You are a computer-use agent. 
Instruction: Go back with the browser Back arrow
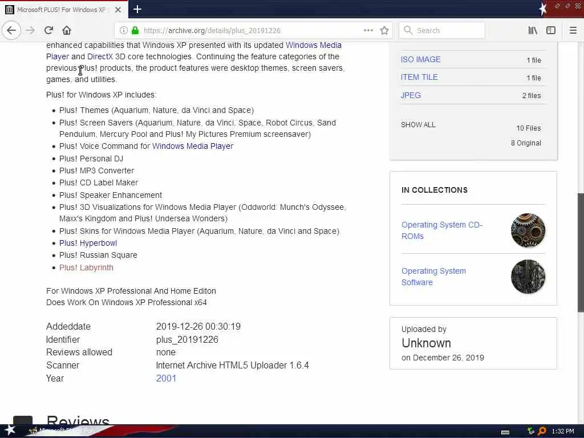[11, 30]
